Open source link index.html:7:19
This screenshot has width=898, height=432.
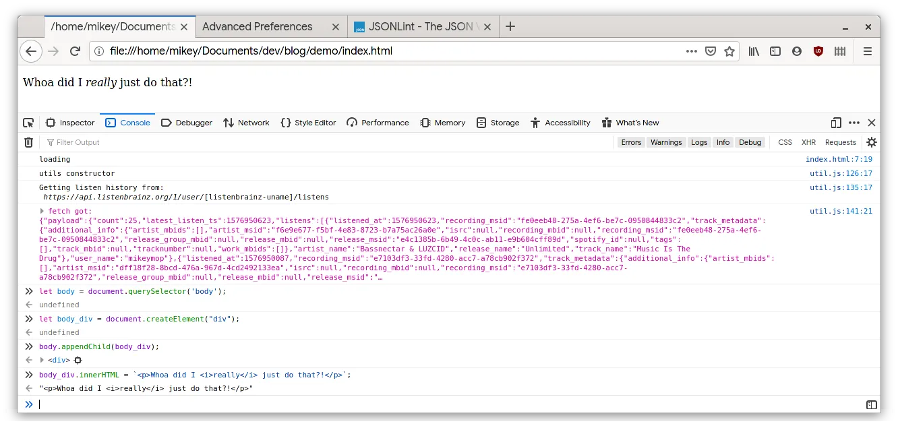pos(839,160)
